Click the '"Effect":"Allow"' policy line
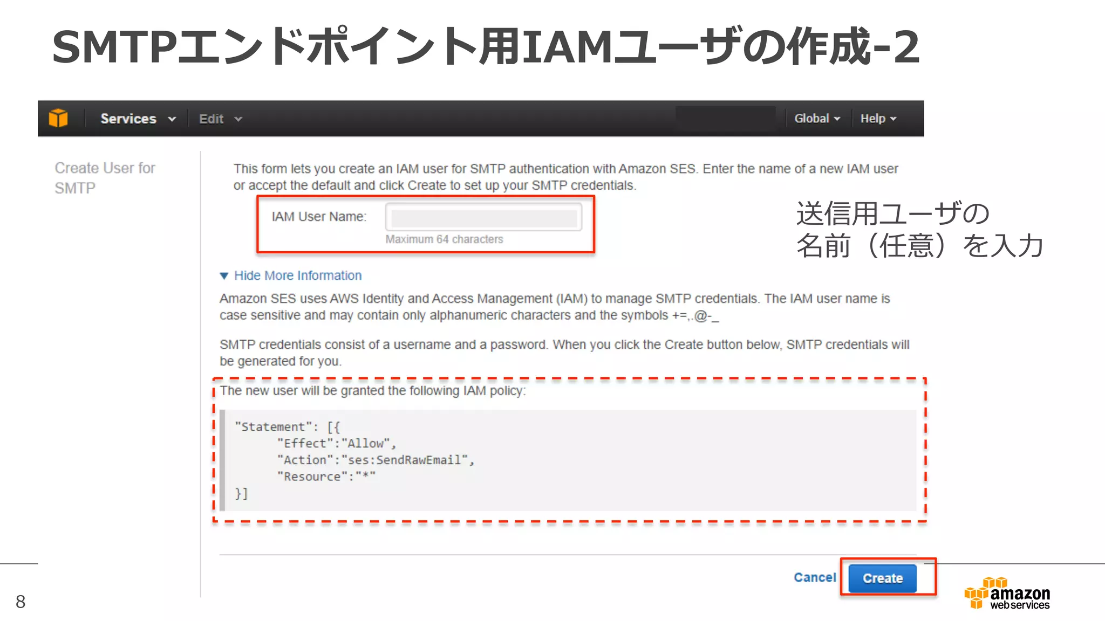The image size is (1105, 621). (337, 443)
